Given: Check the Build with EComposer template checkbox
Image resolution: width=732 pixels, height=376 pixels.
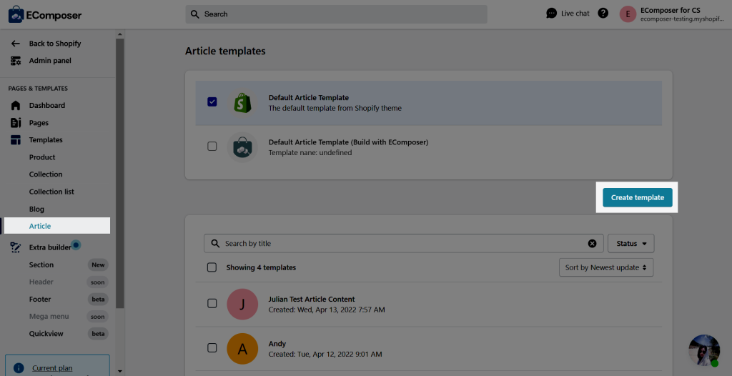Looking at the screenshot, I should tap(212, 147).
